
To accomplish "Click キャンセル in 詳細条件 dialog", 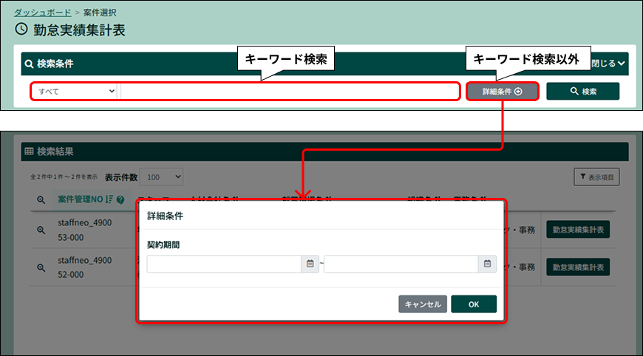I will pyautogui.click(x=423, y=304).
